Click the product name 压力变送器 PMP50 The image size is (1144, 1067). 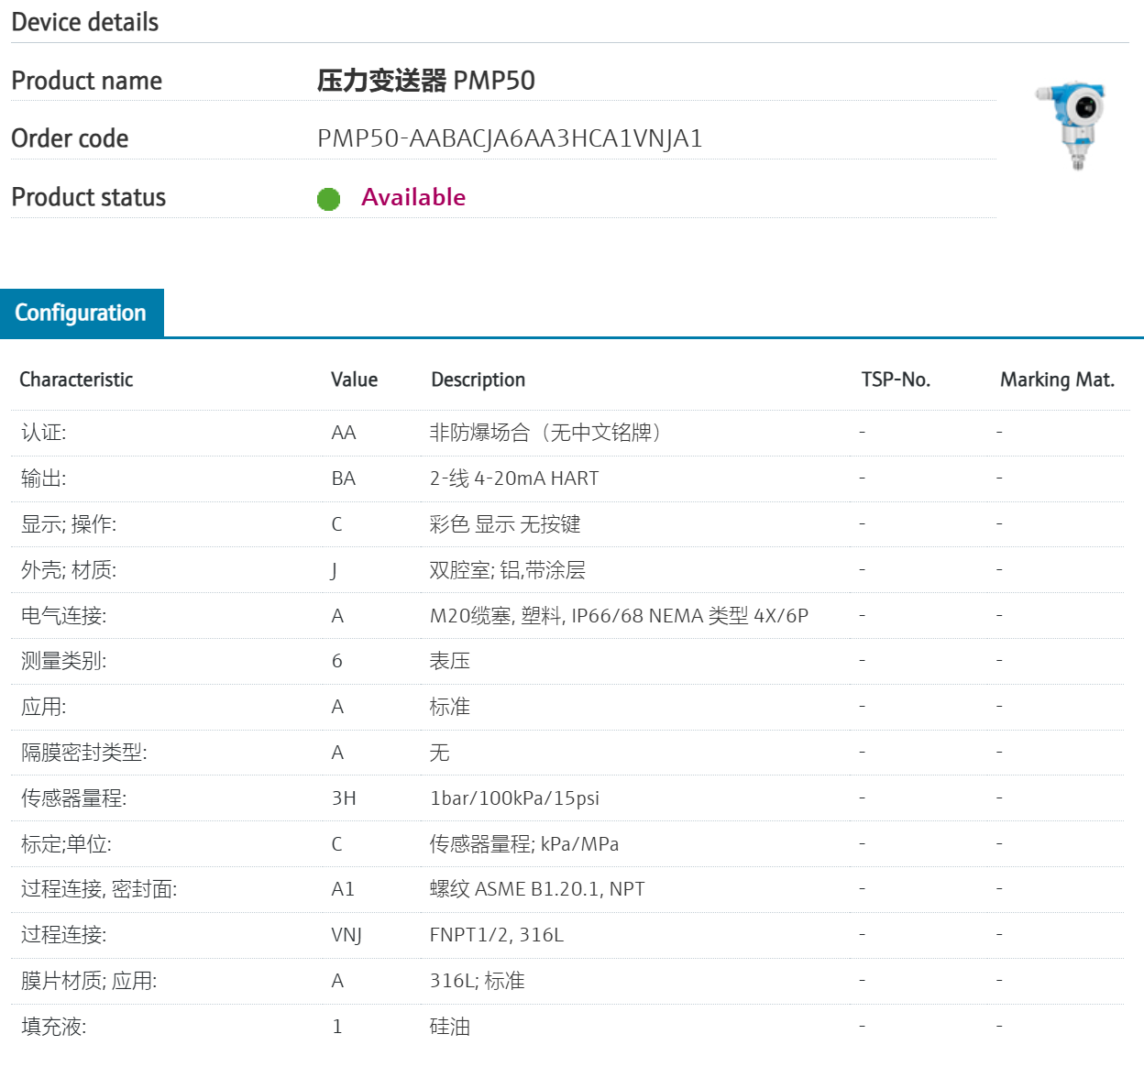tap(425, 81)
